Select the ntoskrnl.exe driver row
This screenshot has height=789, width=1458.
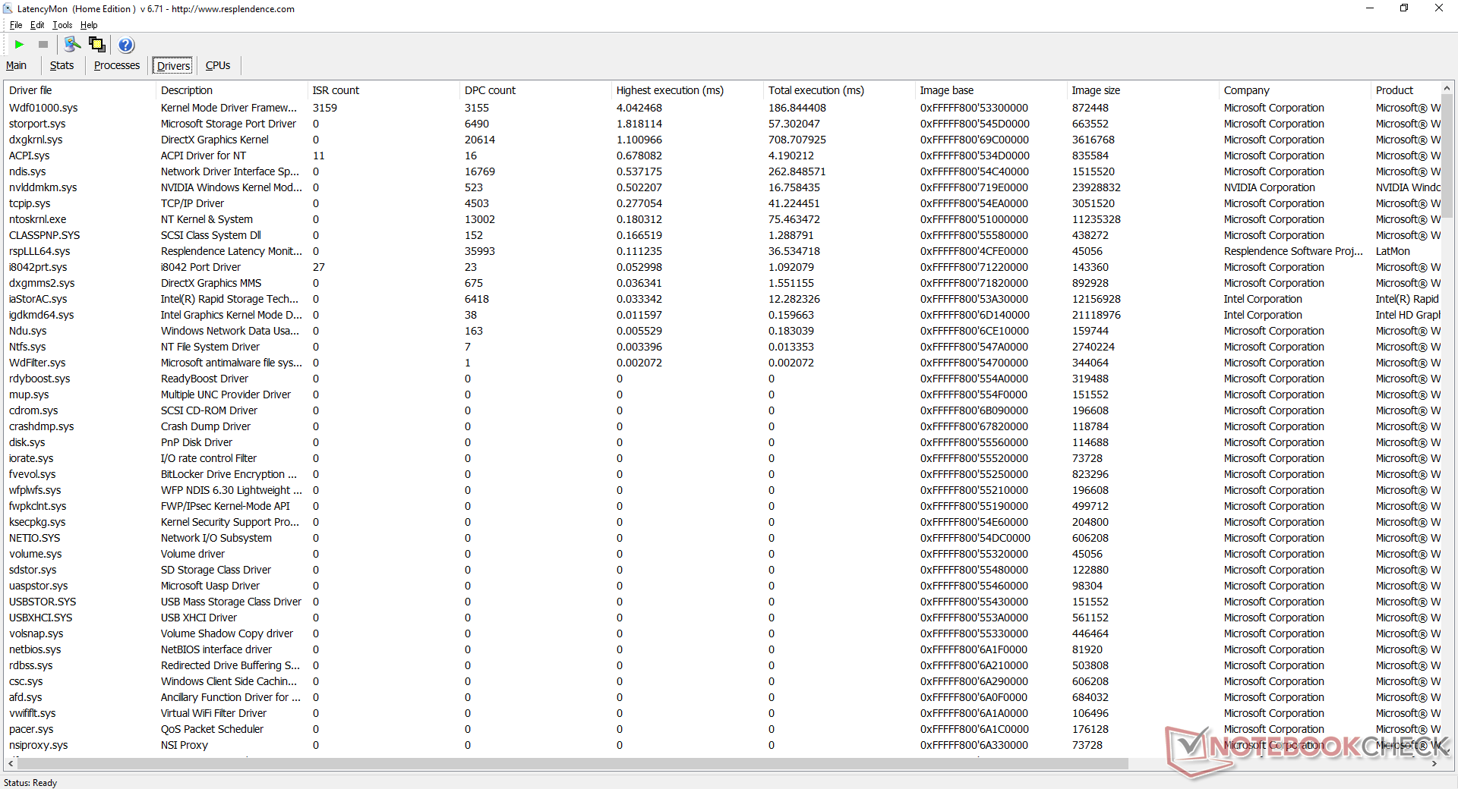(x=722, y=219)
